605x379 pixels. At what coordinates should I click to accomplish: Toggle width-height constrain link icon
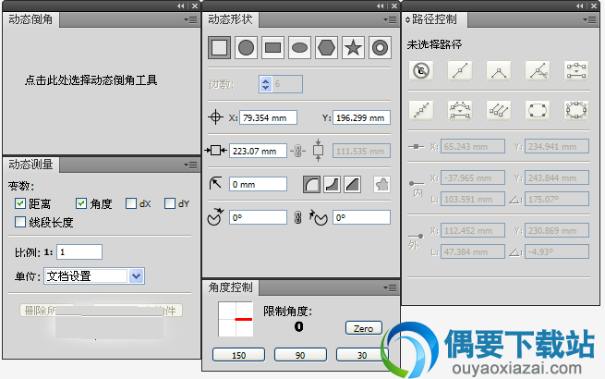297,151
